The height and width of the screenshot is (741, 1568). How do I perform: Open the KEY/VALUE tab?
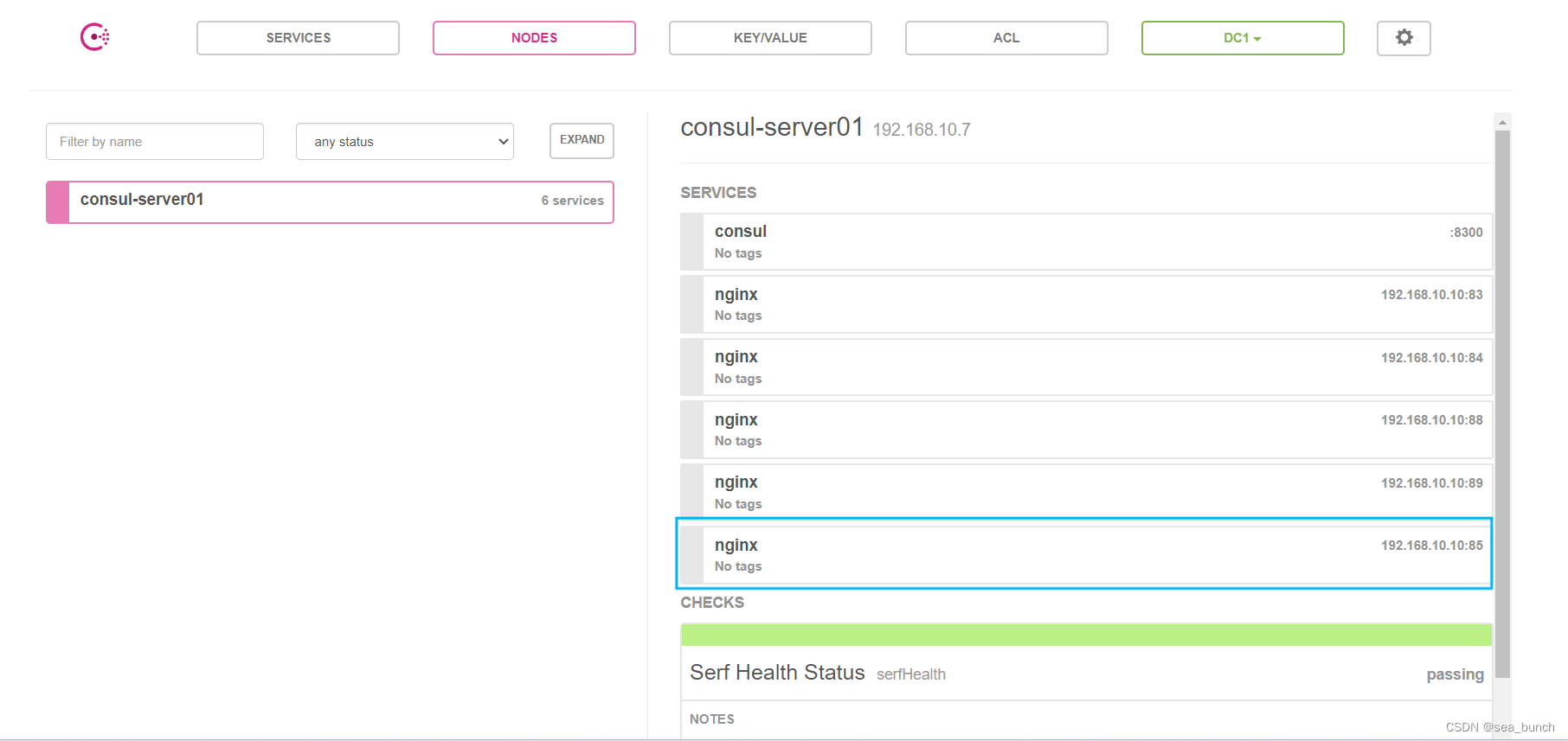point(770,38)
